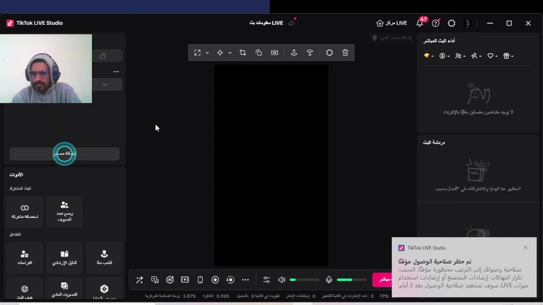Click the CPU usage 3.87% status
The width and height of the screenshot is (543, 305).
pos(171,296)
